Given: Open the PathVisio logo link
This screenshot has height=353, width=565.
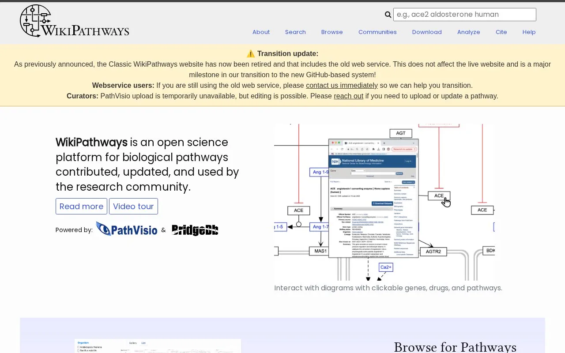Looking at the screenshot, I should [x=126, y=229].
